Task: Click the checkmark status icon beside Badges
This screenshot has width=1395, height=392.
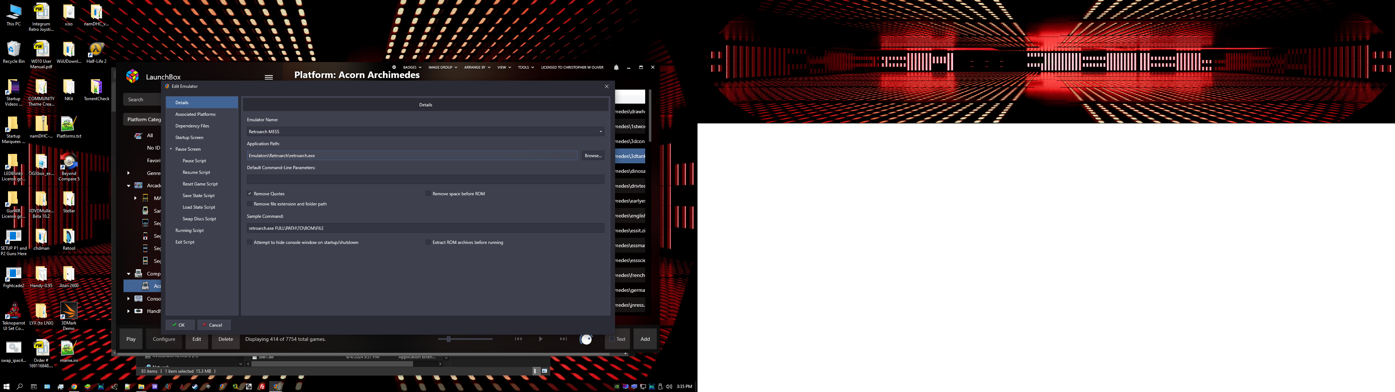Action: [394, 67]
